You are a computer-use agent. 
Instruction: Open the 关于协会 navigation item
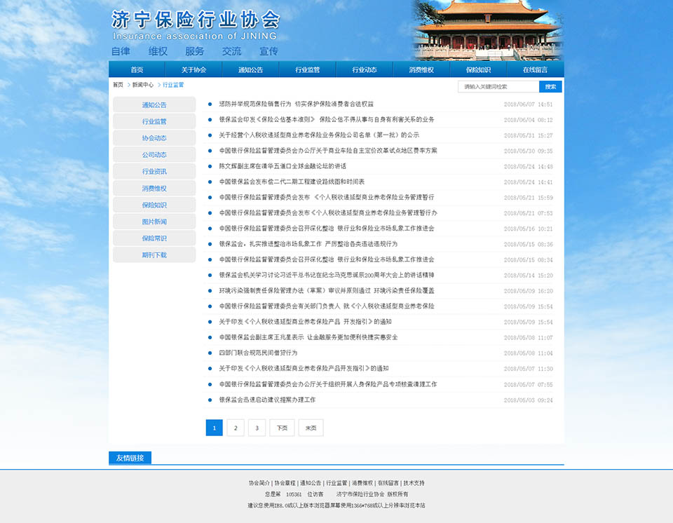point(193,69)
